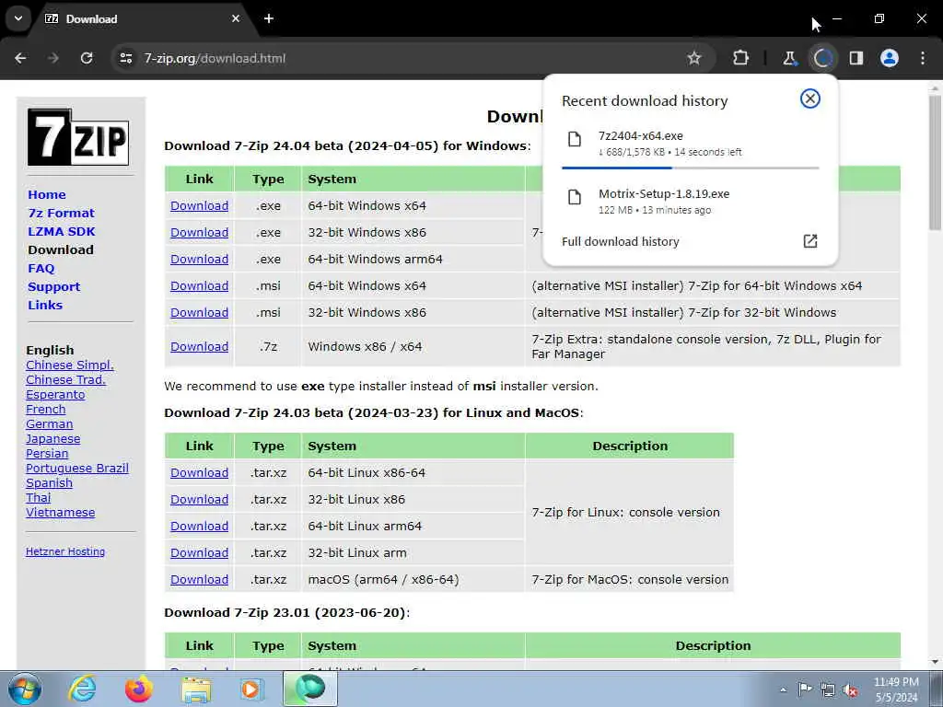Screen dimensions: 943x707
Task: Open a new tab
Action: [x=269, y=18]
